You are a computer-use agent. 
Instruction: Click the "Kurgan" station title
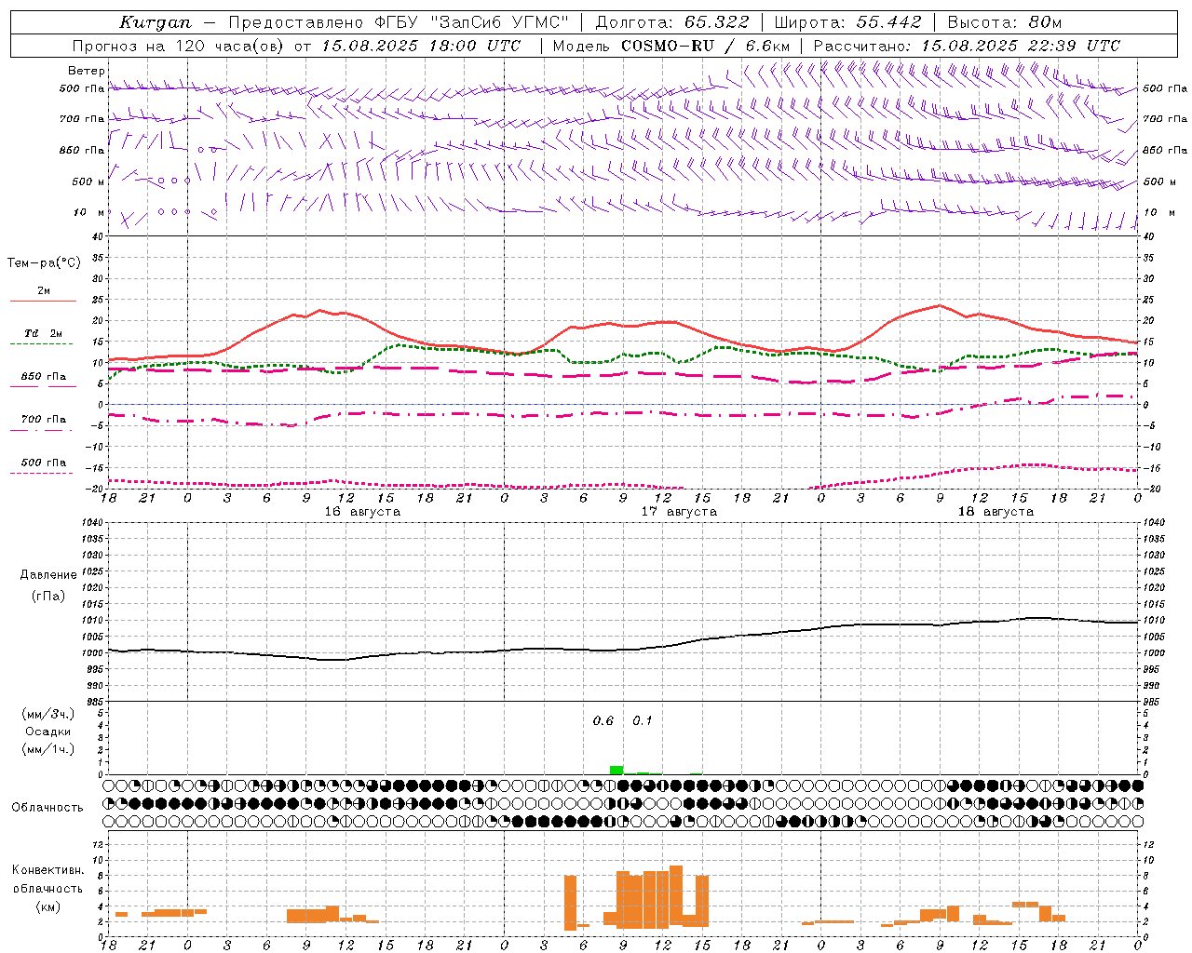156,22
